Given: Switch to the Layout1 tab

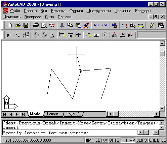Looking at the screenshot, I should pyautogui.click(x=53, y=114).
